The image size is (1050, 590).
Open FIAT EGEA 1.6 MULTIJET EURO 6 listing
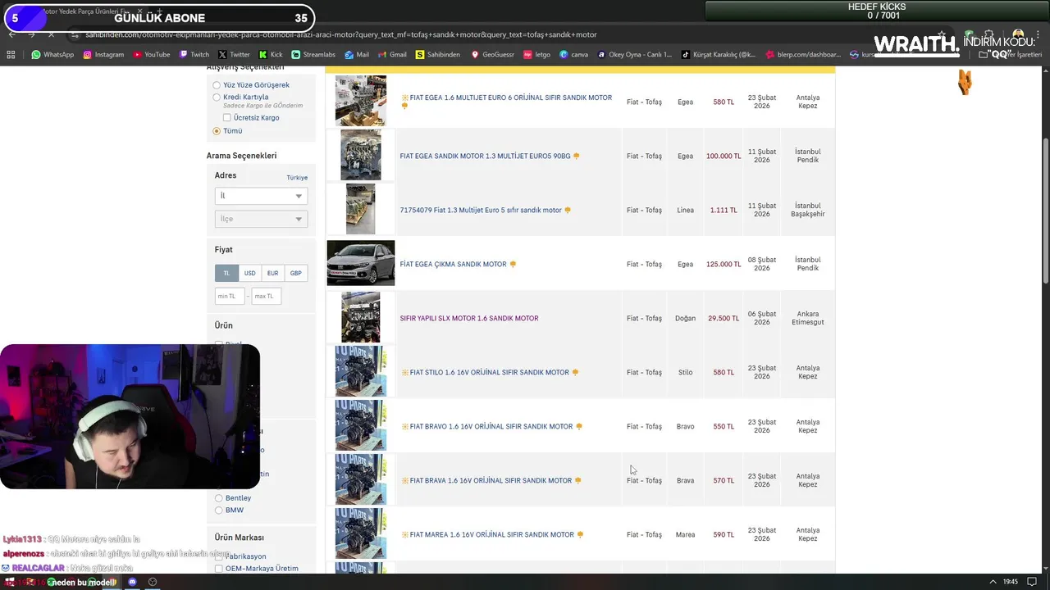coord(510,98)
